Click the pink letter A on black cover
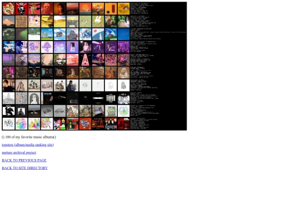This screenshot has height=219, width=292. point(85,60)
